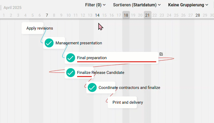The height and width of the screenshot is (123, 214).
Task: Click day 28 in the date ruler
Action: (198, 15)
